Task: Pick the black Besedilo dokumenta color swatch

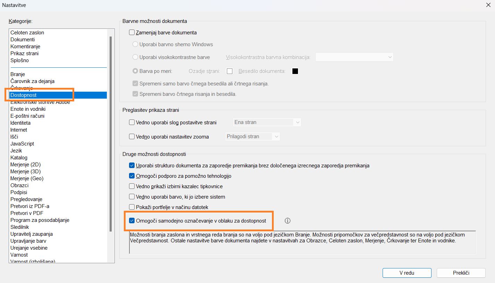Action: [295, 71]
